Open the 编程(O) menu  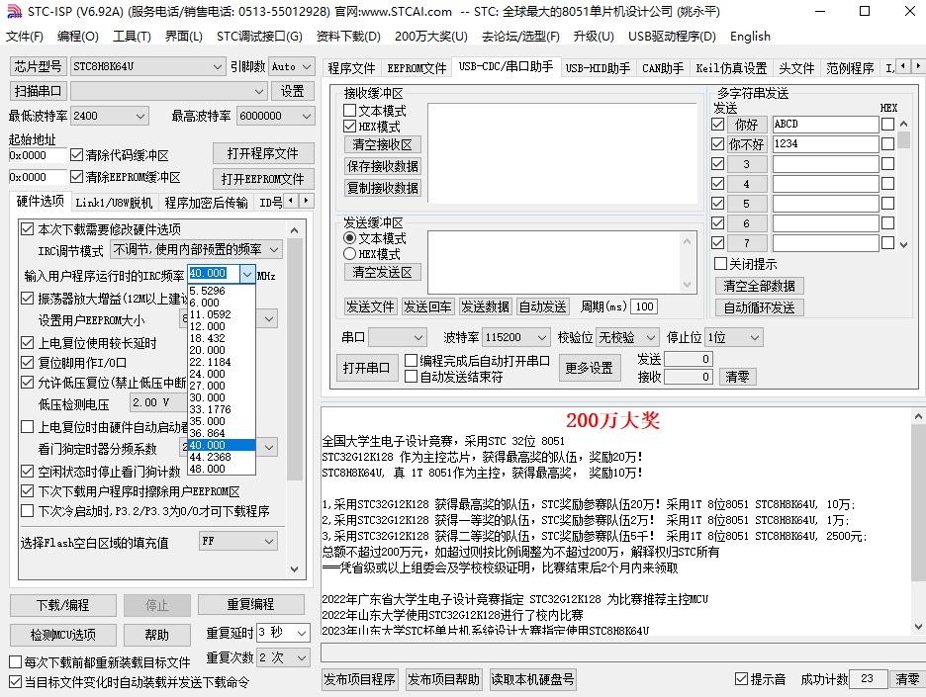(78, 37)
